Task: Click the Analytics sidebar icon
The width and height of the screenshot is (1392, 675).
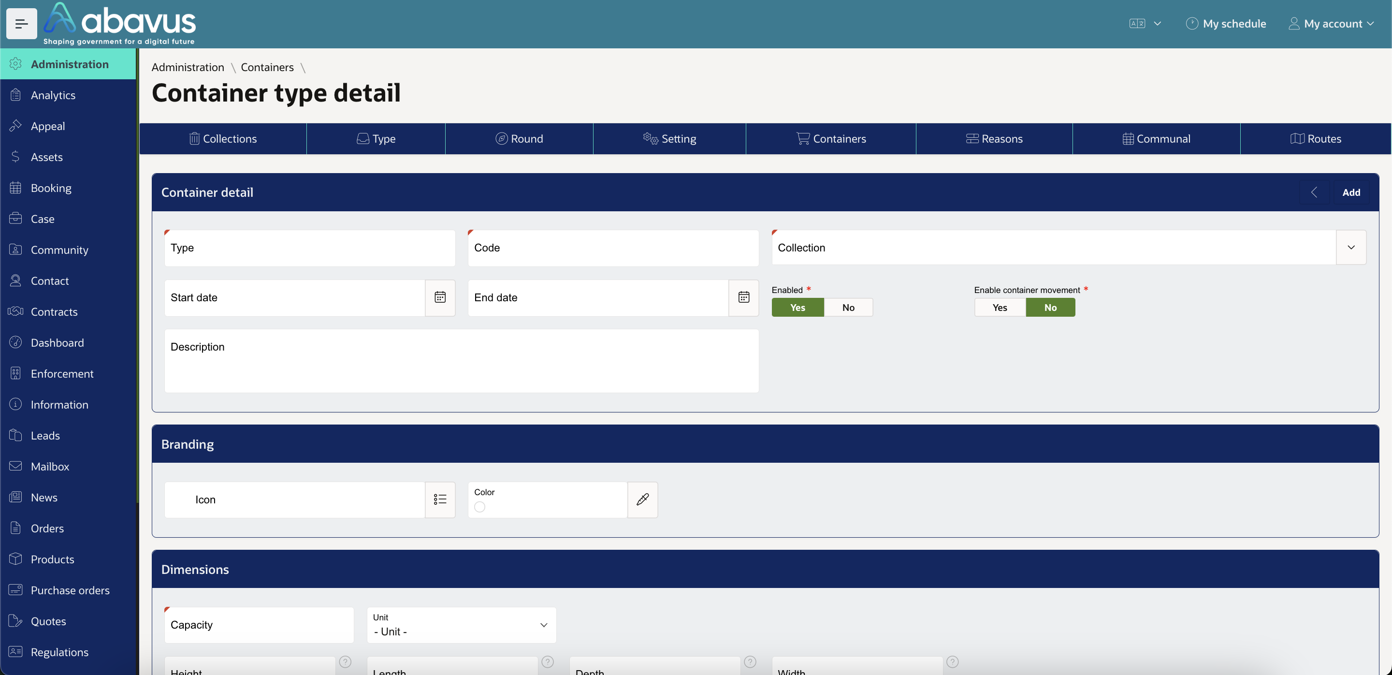Action: pyautogui.click(x=15, y=95)
